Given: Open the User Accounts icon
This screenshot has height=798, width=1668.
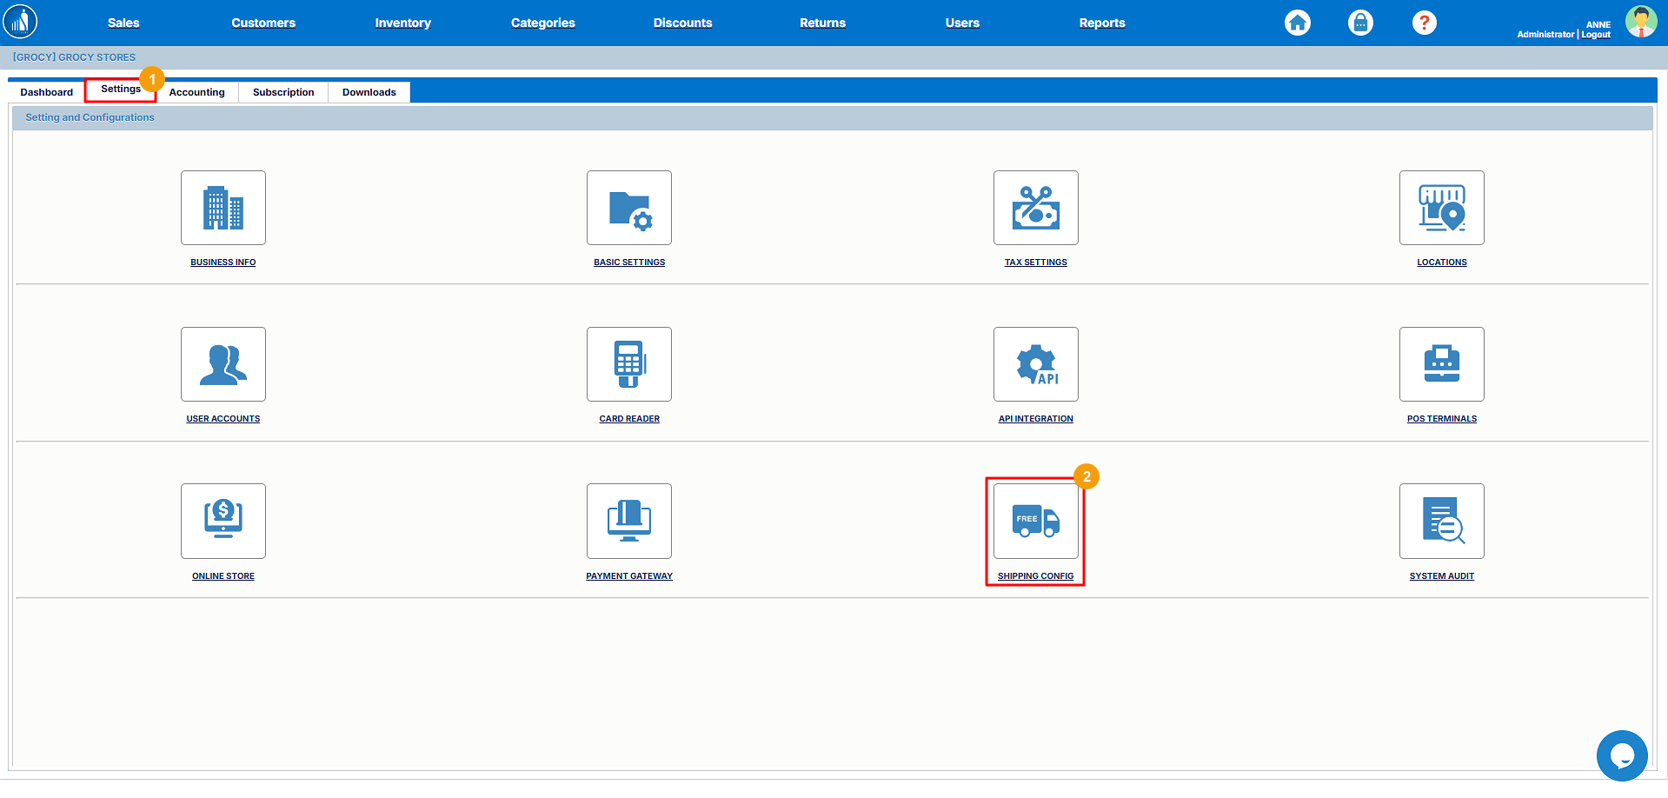Looking at the screenshot, I should point(223,364).
